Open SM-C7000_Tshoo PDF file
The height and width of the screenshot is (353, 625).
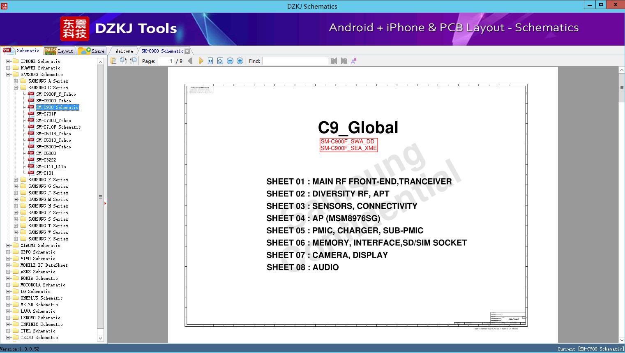coord(53,120)
